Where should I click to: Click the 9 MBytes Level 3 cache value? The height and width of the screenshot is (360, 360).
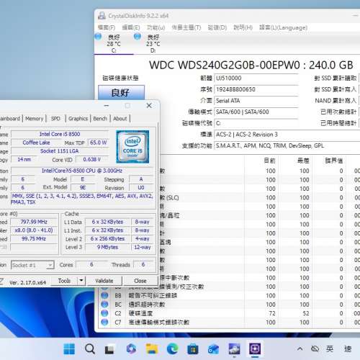coord(107,247)
